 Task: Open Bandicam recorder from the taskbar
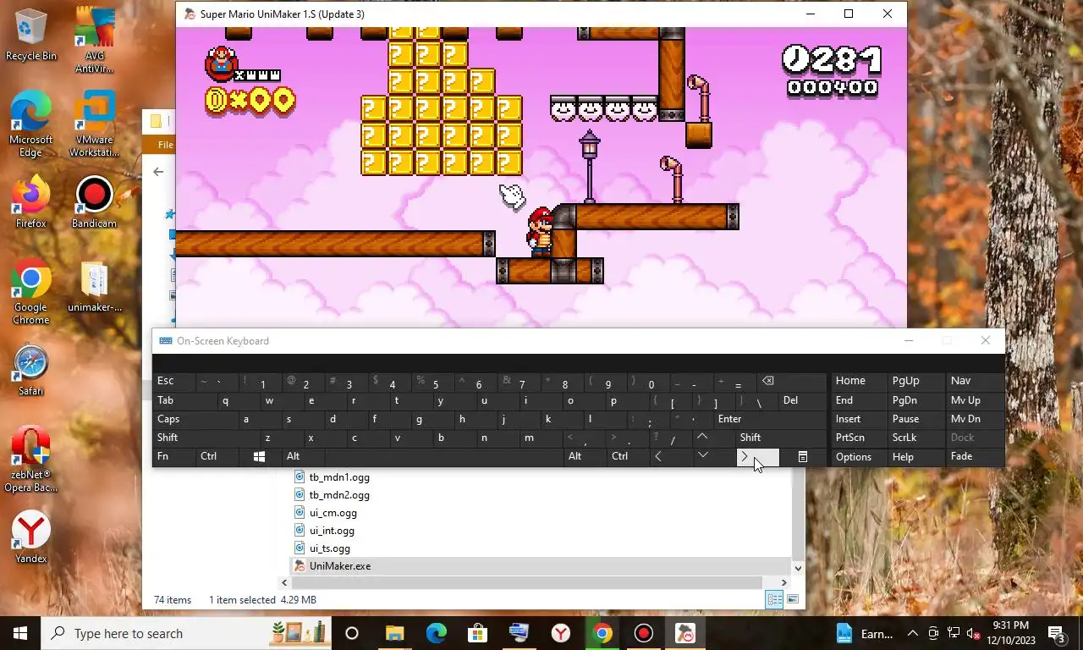pos(644,633)
